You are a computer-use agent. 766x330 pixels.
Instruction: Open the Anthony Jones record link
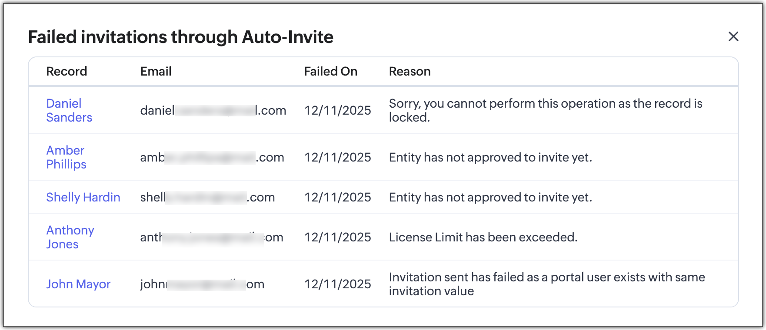(x=70, y=237)
